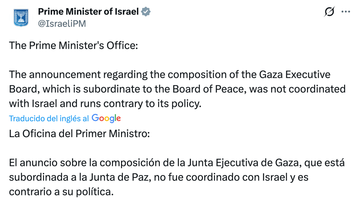Click the final line "contrario a su política."
This screenshot has height=202, width=361.
(x=62, y=192)
